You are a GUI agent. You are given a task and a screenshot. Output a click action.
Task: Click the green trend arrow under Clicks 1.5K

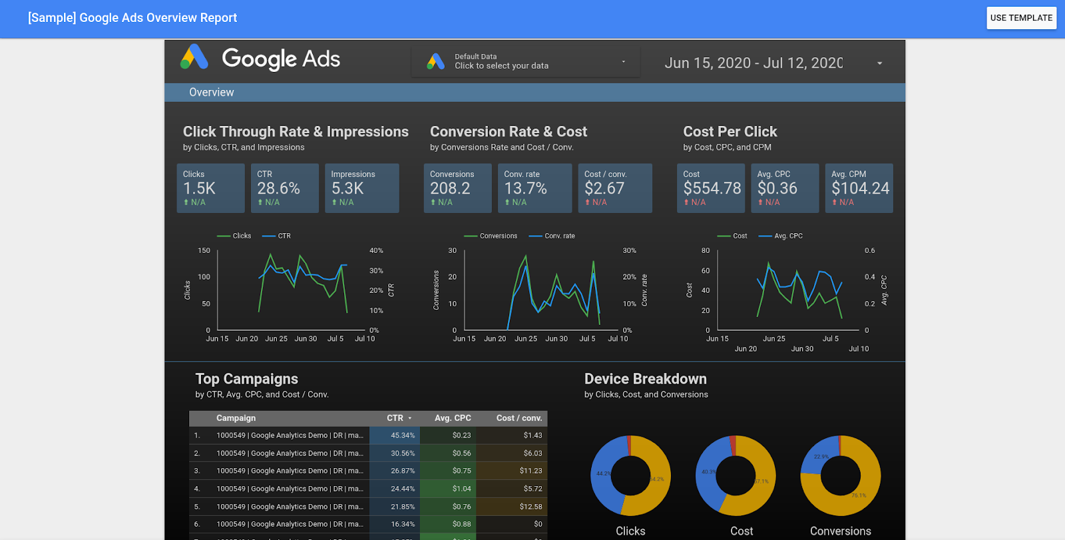(186, 202)
